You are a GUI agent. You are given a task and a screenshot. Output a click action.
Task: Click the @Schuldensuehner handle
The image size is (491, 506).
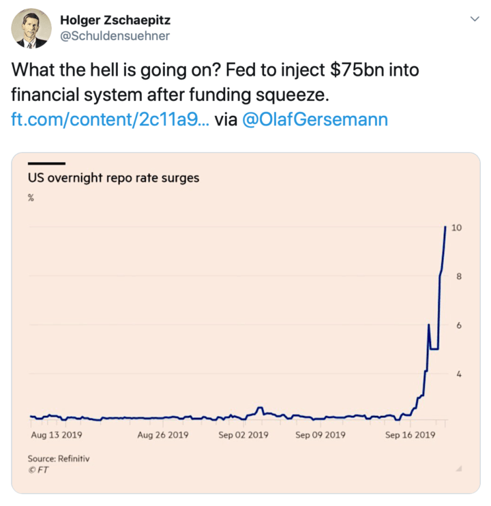point(115,35)
